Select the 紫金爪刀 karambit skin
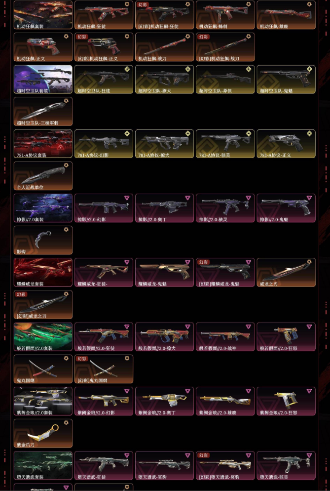 43,433
